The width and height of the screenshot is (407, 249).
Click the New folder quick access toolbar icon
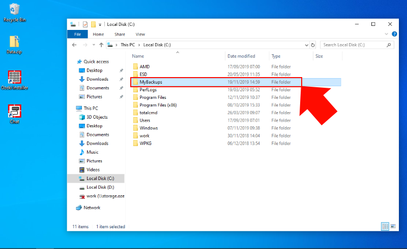(x=93, y=24)
